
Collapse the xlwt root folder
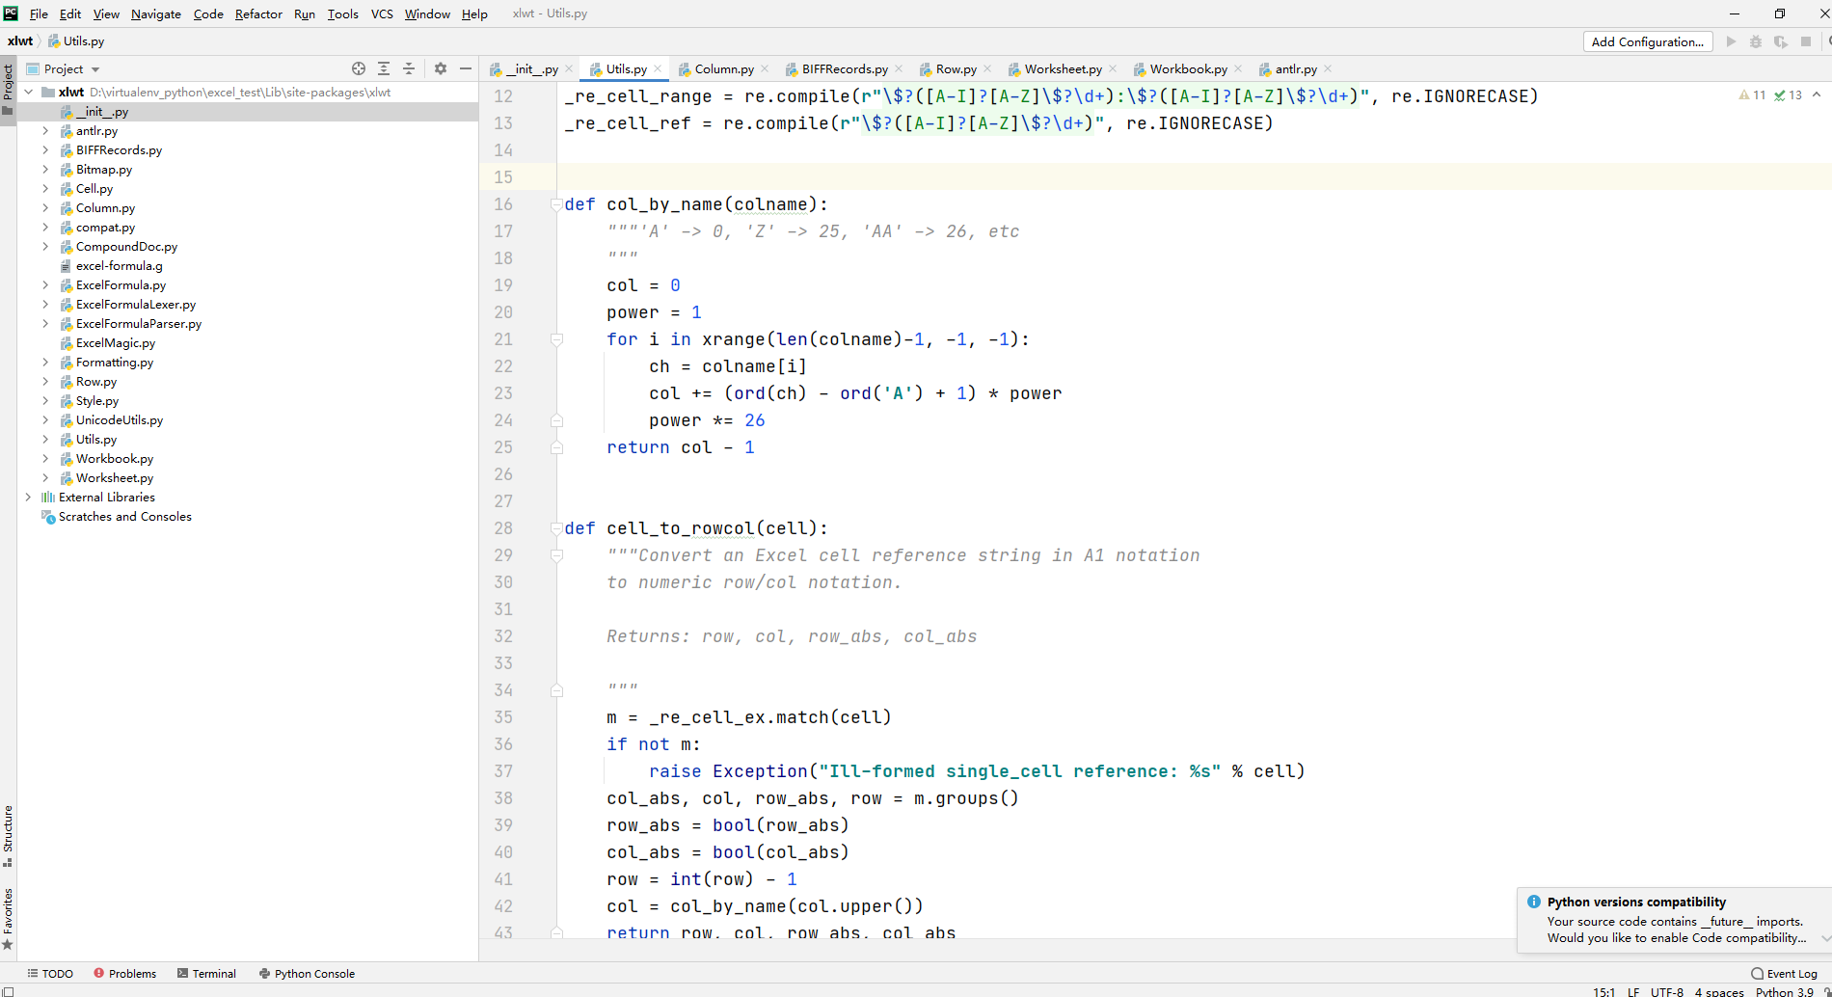(28, 92)
